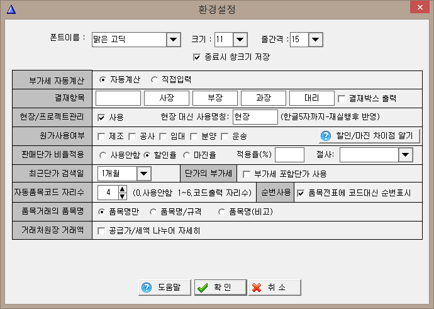
Task: Close the 환경설정 window
Action: pos(420,7)
